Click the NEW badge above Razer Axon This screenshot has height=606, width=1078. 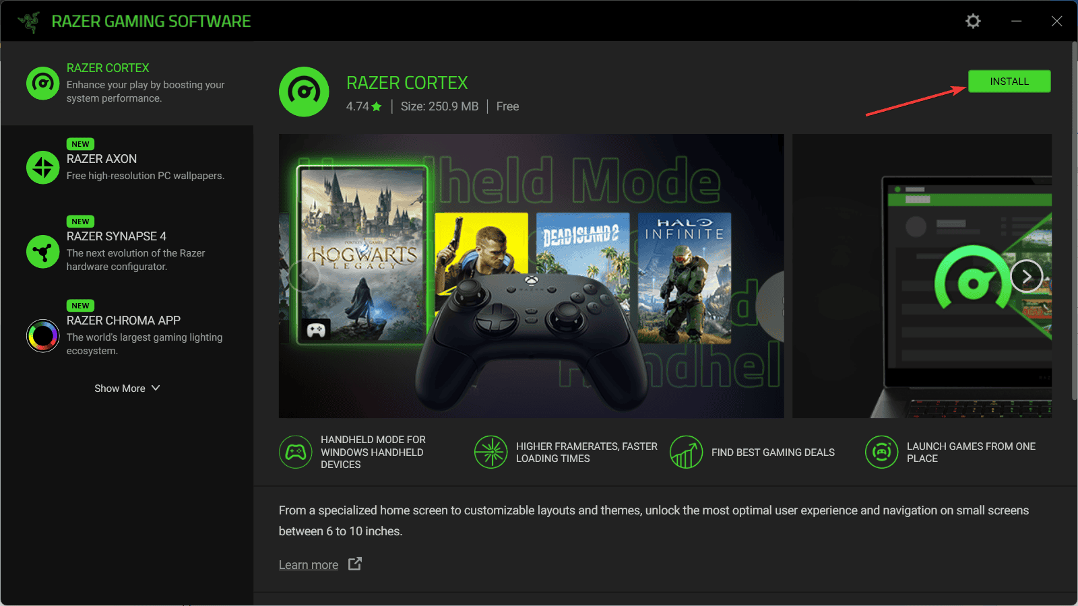pyautogui.click(x=80, y=144)
